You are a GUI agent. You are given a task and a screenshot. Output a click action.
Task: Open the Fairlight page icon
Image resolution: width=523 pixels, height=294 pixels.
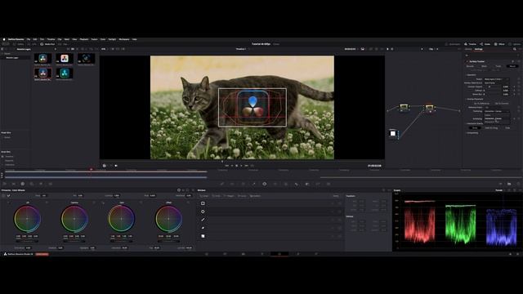pos(297,254)
